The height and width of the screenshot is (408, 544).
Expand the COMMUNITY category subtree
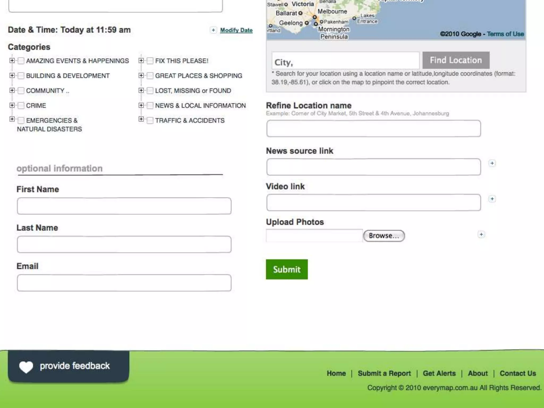coord(12,90)
